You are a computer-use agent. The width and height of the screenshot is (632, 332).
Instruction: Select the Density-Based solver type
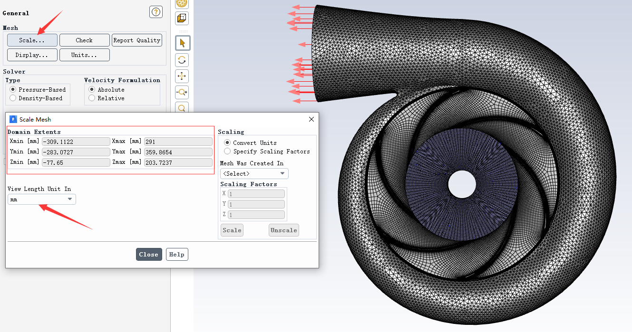tap(13, 98)
